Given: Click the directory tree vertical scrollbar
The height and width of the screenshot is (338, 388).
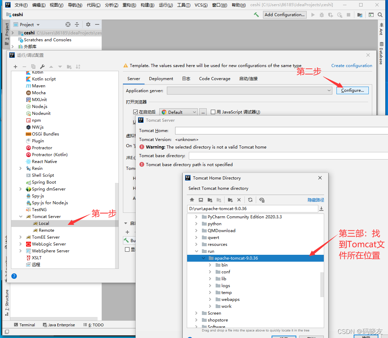Looking at the screenshot, I should point(322,284).
